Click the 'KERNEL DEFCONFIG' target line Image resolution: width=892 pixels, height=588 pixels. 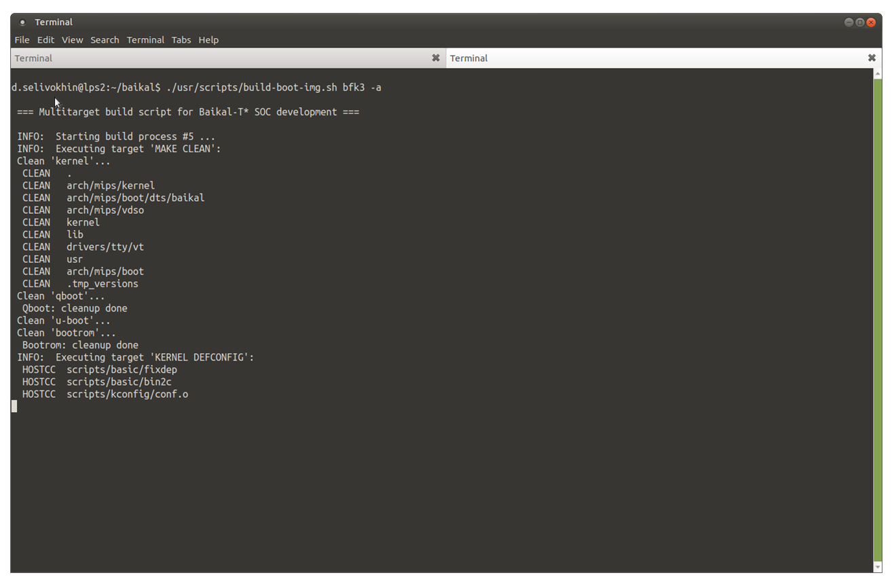point(135,357)
